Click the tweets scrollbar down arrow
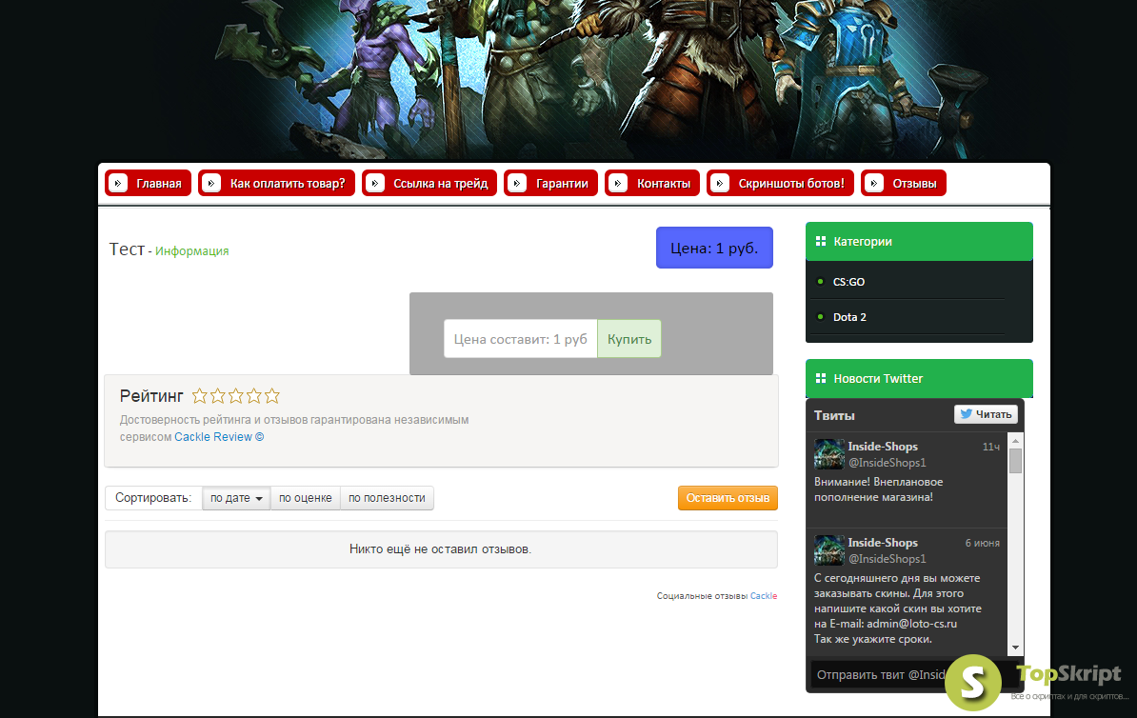The height and width of the screenshot is (718, 1137). [1015, 648]
